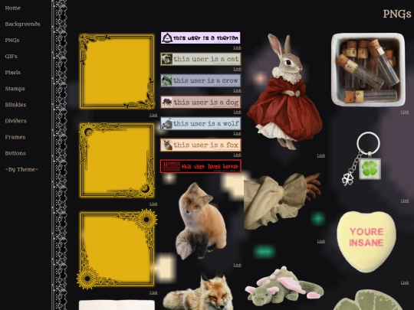Click the yellow frame with crescent moon corners
This screenshot has height=310, width=414.
coord(117,160)
